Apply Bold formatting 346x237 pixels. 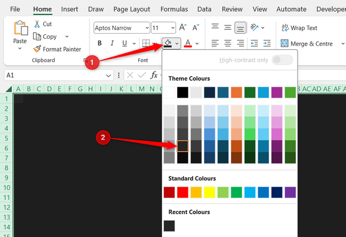pos(100,43)
